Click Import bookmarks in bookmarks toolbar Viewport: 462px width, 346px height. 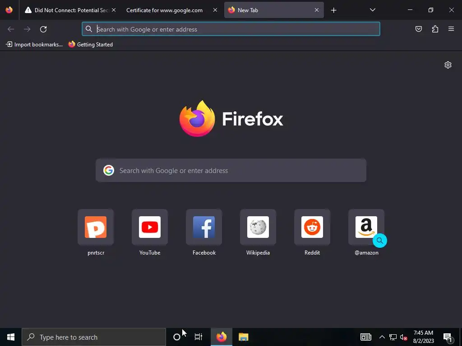coord(34,45)
